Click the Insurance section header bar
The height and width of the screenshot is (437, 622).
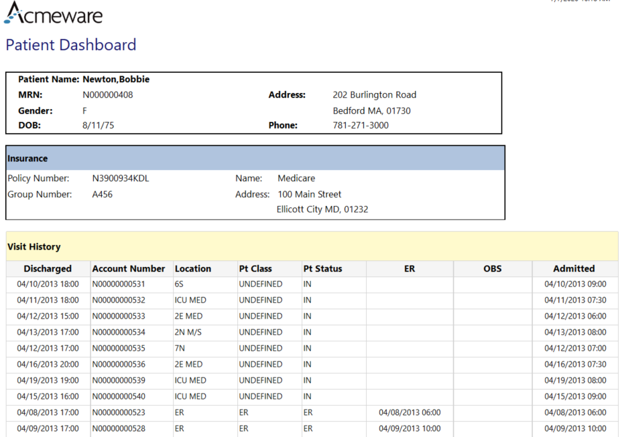(x=255, y=159)
